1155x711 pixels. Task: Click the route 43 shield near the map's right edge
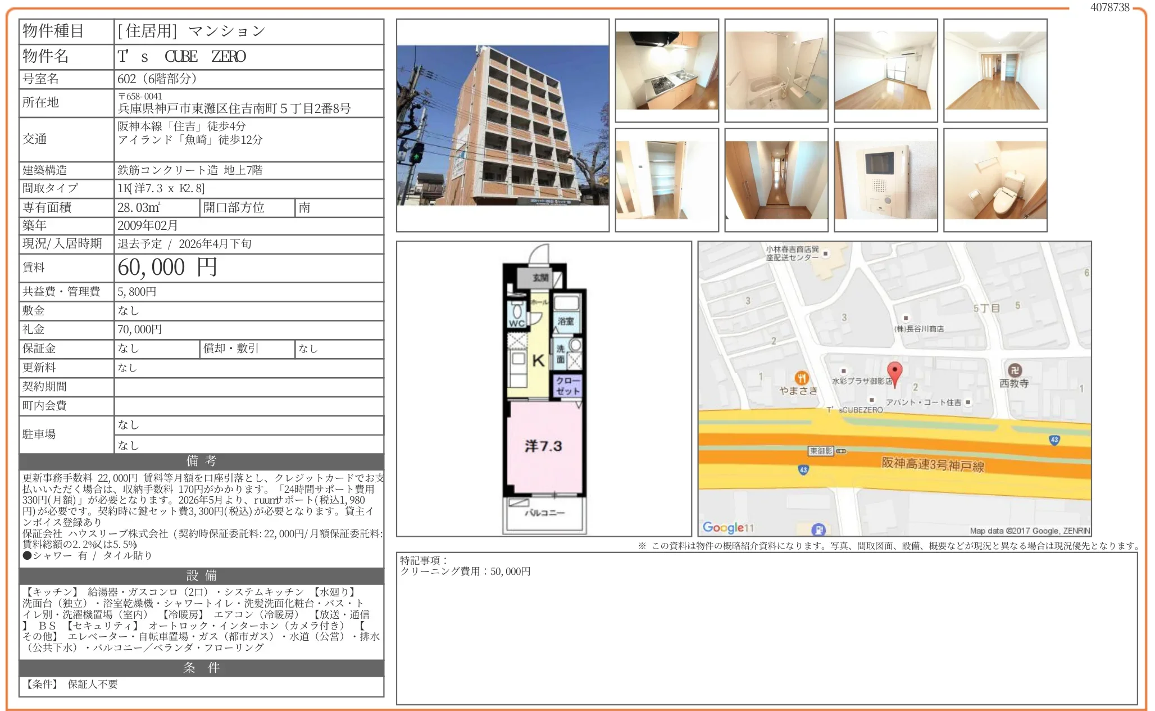click(x=1054, y=440)
